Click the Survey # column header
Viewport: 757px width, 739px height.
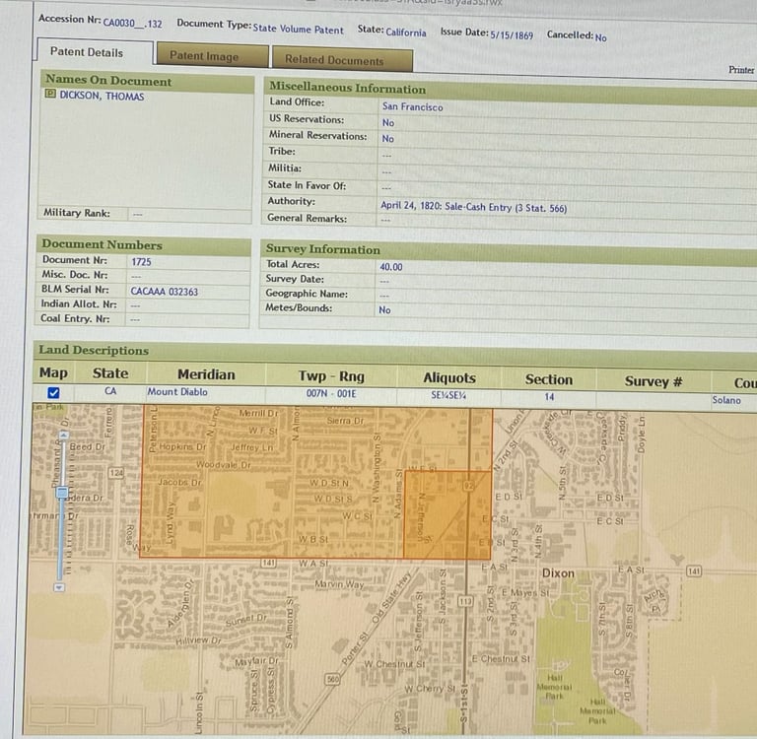point(654,381)
